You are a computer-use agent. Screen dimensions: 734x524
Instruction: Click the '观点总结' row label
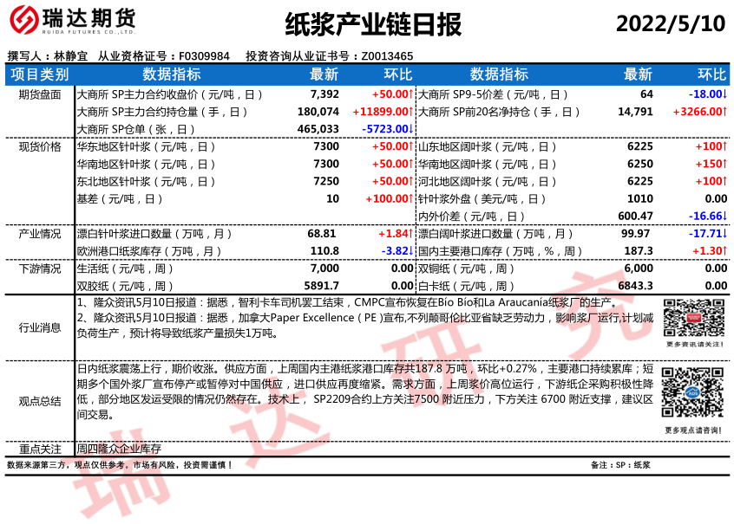(x=40, y=400)
